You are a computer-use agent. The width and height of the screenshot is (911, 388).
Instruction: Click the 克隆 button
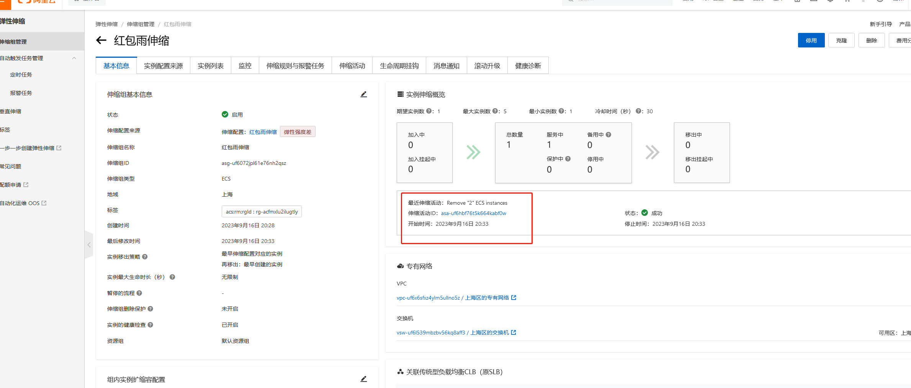click(841, 40)
